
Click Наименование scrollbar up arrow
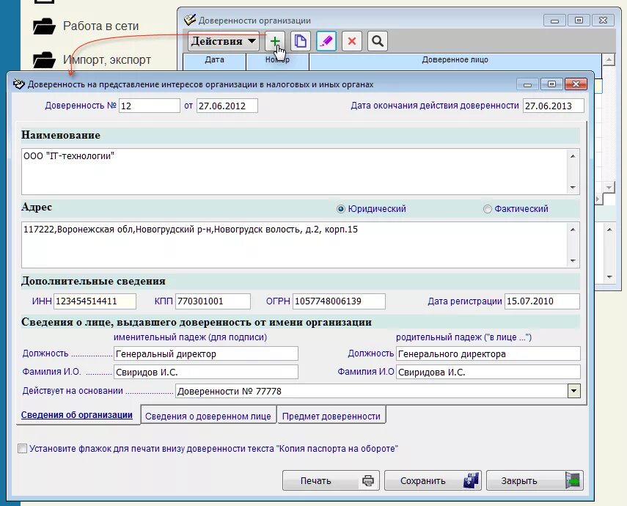[x=573, y=155]
